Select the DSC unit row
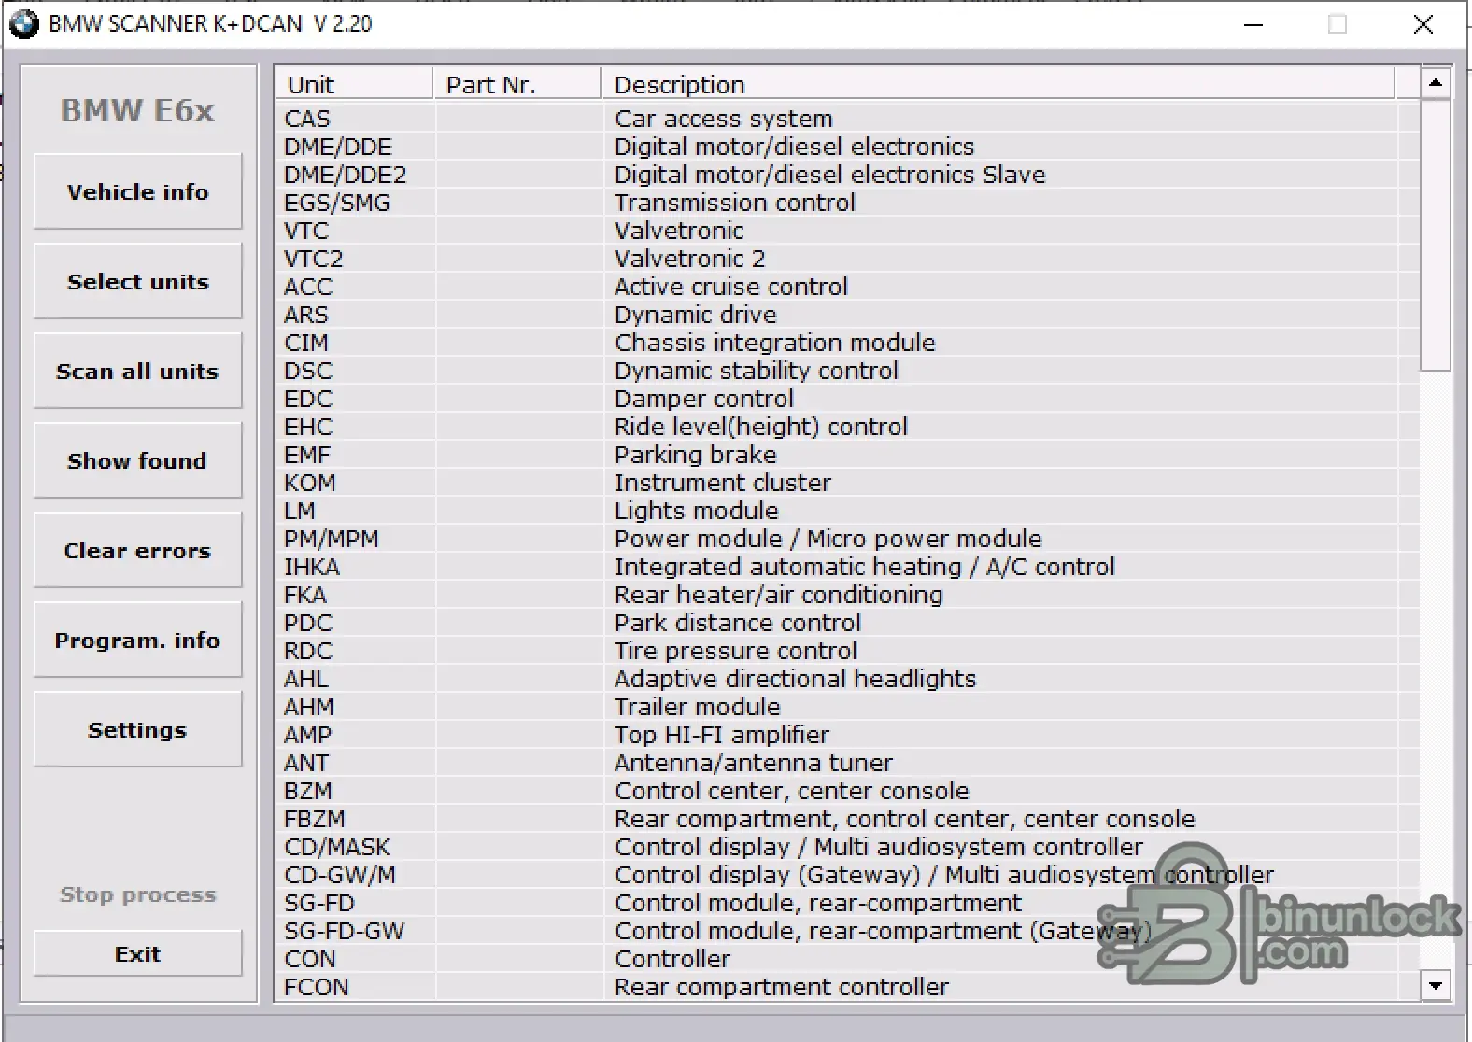 (847, 371)
